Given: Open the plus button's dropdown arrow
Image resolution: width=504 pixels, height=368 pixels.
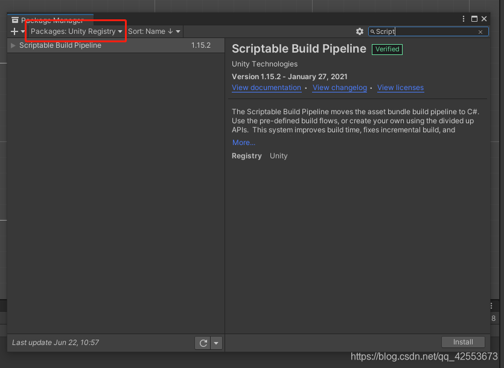Looking at the screenshot, I should pos(23,31).
